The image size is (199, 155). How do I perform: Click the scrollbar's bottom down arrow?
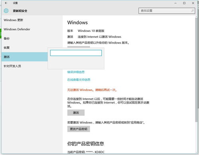point(196,152)
